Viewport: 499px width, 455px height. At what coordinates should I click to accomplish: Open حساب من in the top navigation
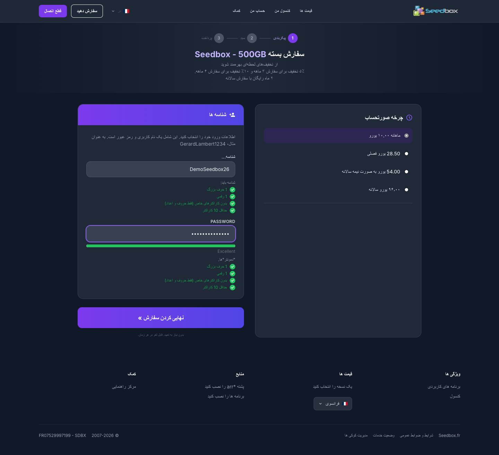[257, 11]
